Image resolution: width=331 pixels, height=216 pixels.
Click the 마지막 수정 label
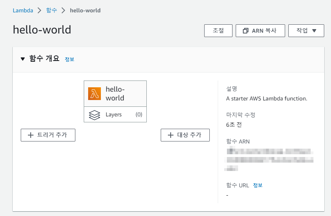pos(240,115)
